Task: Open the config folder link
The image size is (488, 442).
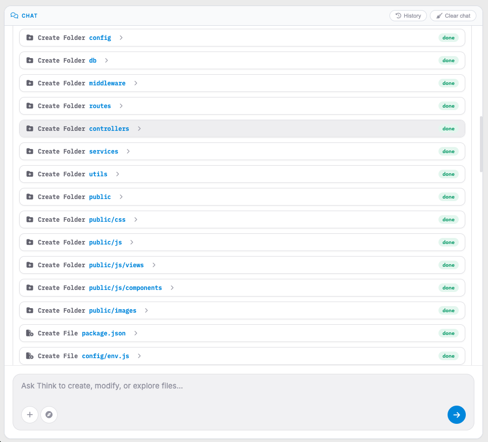Action: pyautogui.click(x=100, y=38)
